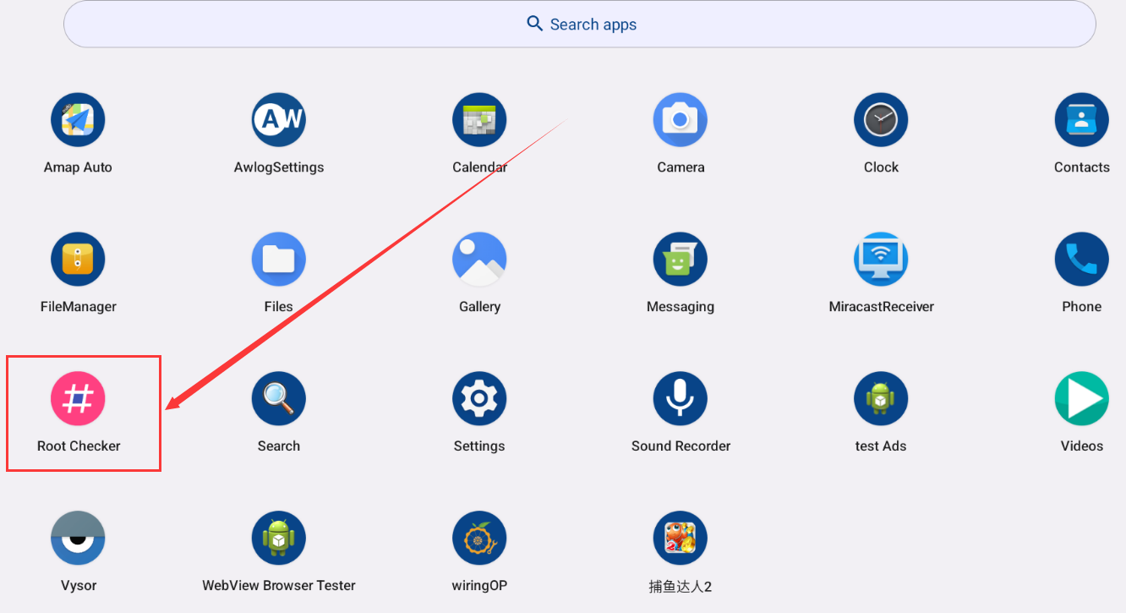The height and width of the screenshot is (613, 1126).
Task: Launch AwlogSettings app icon
Action: pos(278,120)
